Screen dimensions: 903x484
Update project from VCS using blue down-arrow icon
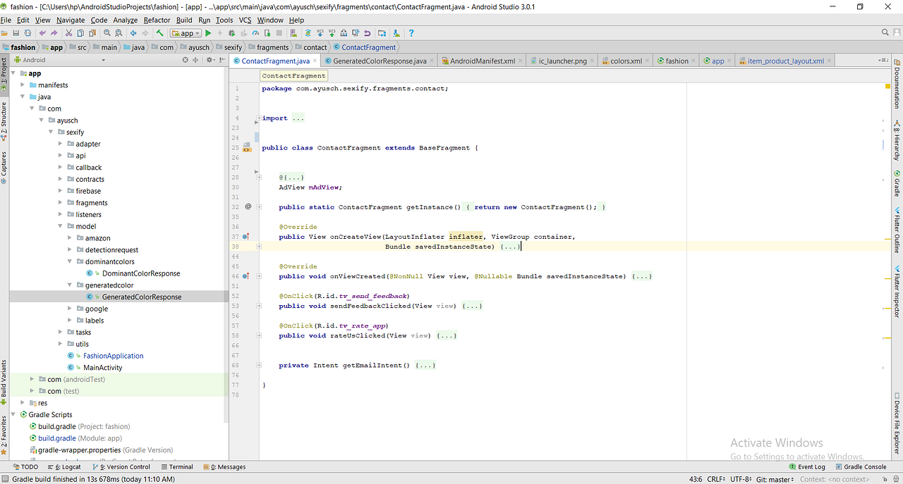[320, 32]
